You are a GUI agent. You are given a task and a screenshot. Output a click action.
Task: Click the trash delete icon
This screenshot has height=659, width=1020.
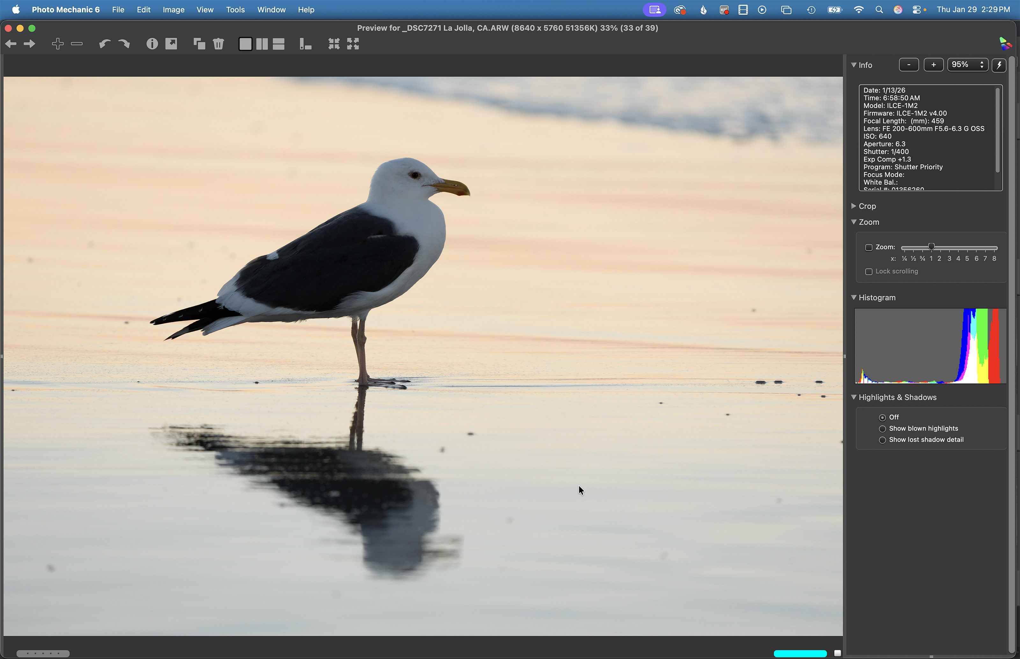click(218, 44)
